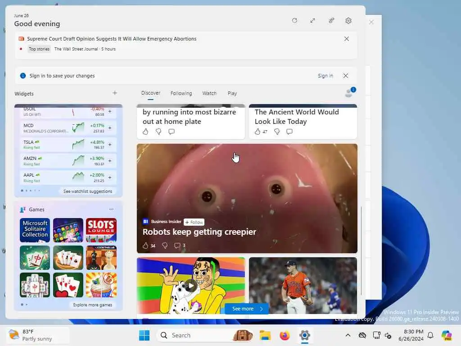
Task: Open the jewel match game tile
Action: [68, 230]
